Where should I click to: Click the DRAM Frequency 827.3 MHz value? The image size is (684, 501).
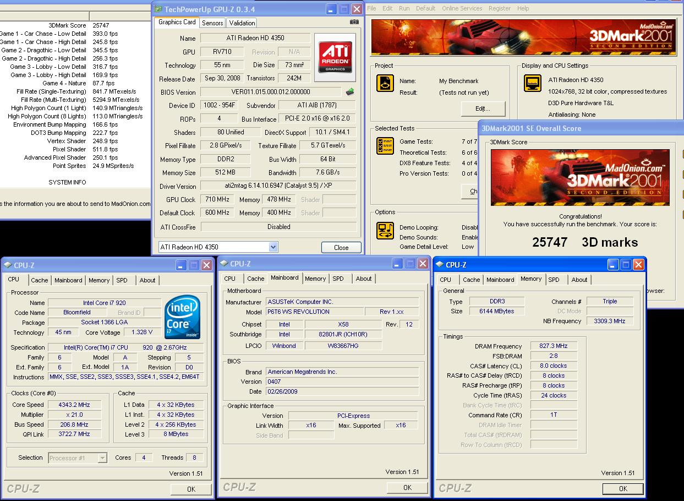point(554,346)
